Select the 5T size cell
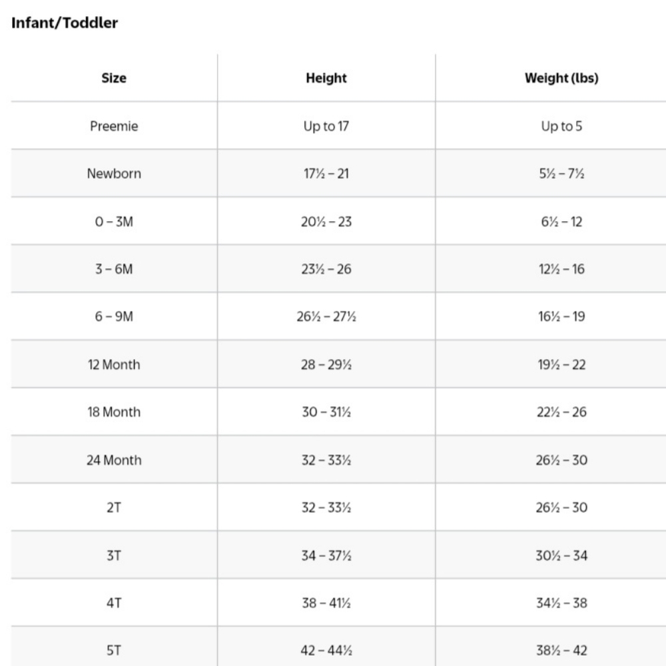The height and width of the screenshot is (666, 666). pyautogui.click(x=114, y=651)
